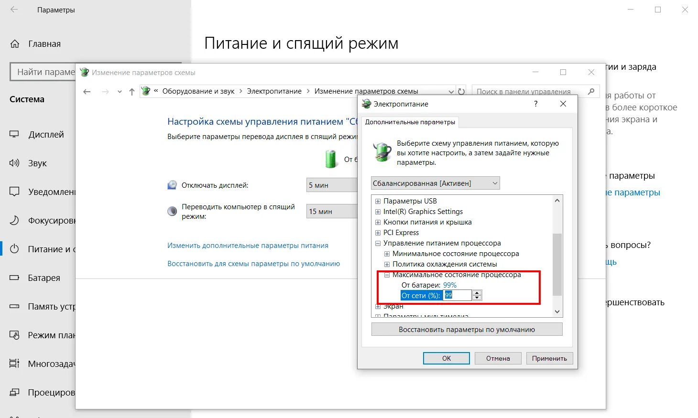Open Режим планшета settings page
This screenshot has width=698, height=418.
click(43, 335)
